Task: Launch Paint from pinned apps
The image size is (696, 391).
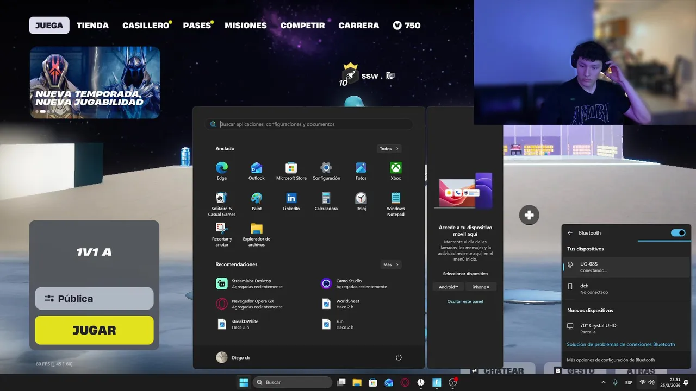Action: click(x=257, y=201)
